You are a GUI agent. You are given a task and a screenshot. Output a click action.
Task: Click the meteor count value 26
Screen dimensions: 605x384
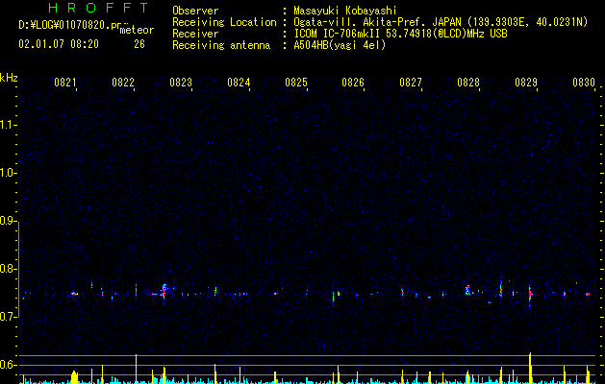pyautogui.click(x=139, y=44)
